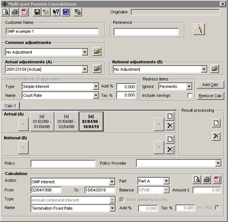Open Actual adjustments 280123159 dropdown

coord(85,69)
